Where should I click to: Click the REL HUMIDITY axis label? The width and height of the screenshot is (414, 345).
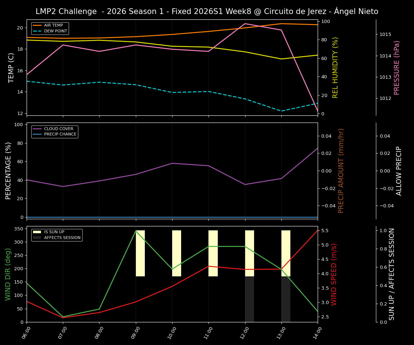(336, 66)
